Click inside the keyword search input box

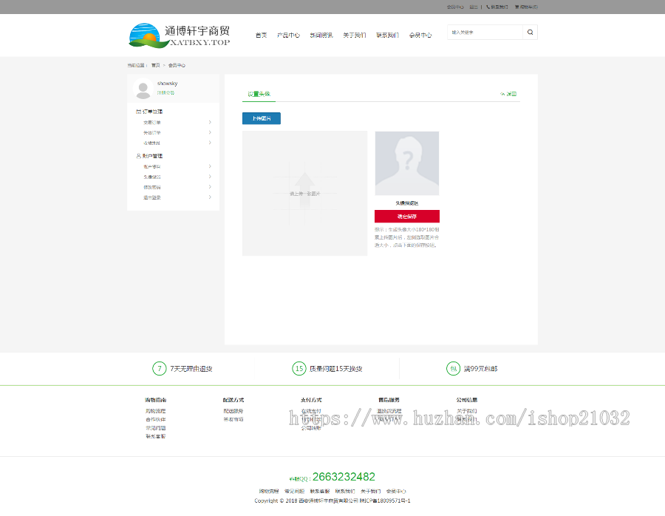[484, 33]
